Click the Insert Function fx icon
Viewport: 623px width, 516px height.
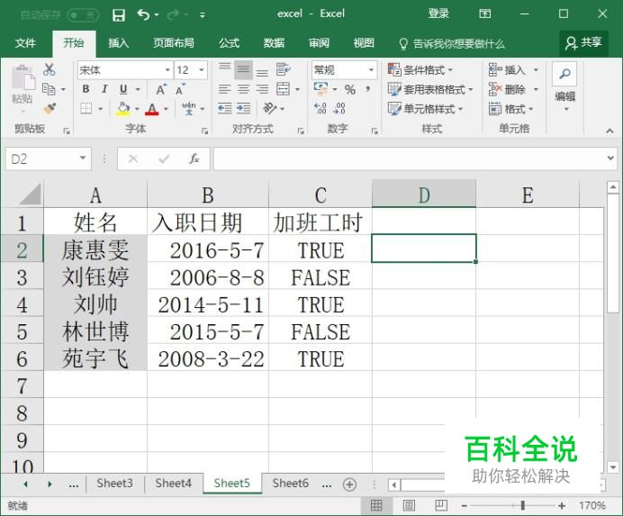tap(194, 158)
